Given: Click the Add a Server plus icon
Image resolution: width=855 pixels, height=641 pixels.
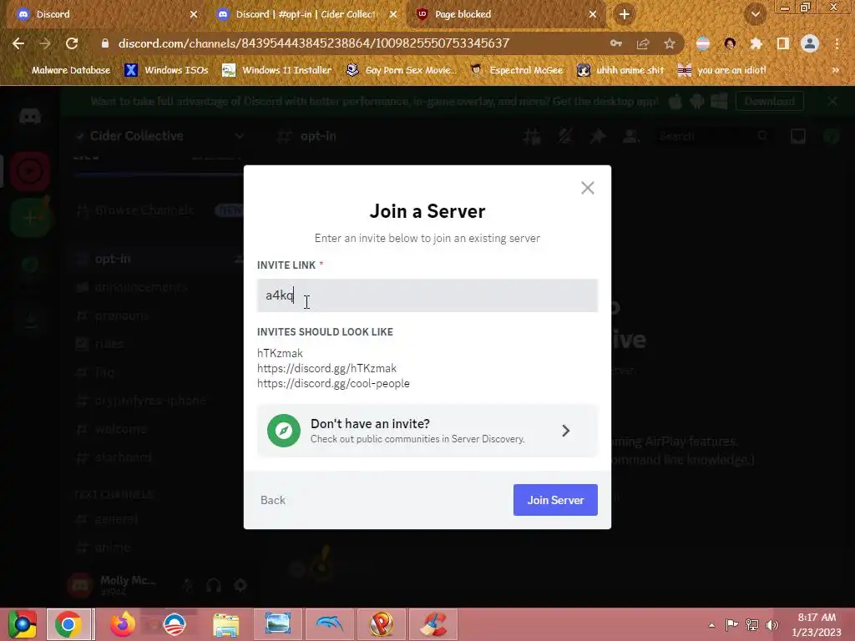Looking at the screenshot, I should (x=30, y=218).
